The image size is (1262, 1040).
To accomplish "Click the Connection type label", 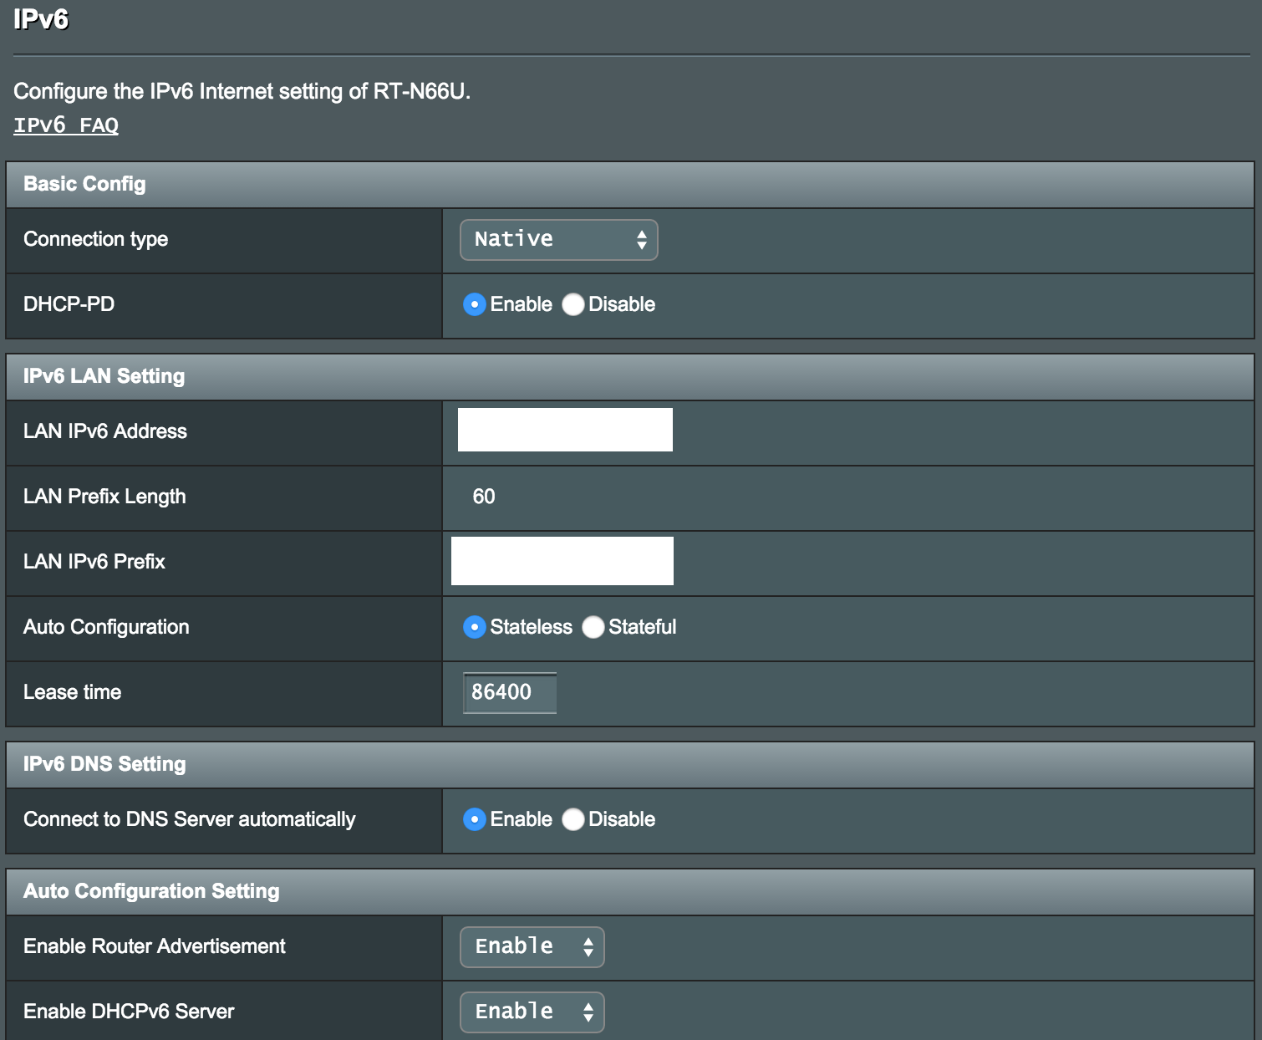I will (x=96, y=239).
